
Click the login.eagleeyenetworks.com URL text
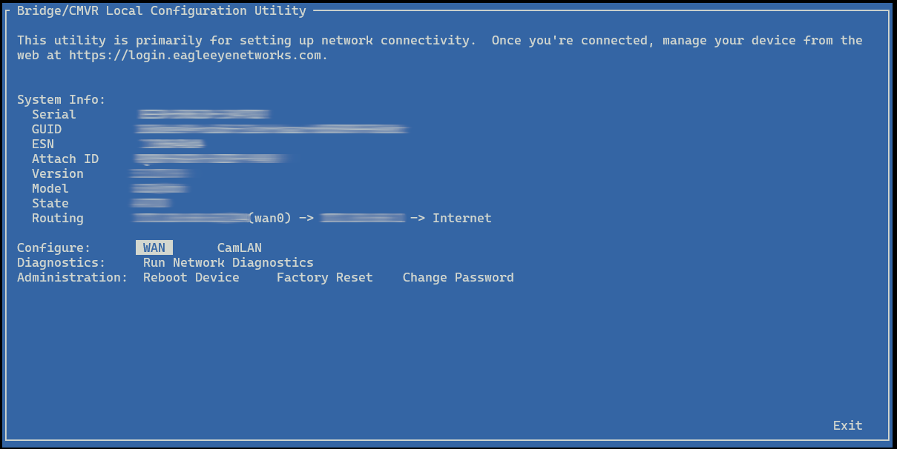click(198, 55)
